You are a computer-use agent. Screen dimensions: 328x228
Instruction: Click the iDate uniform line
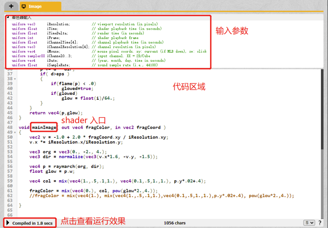(x=89, y=61)
